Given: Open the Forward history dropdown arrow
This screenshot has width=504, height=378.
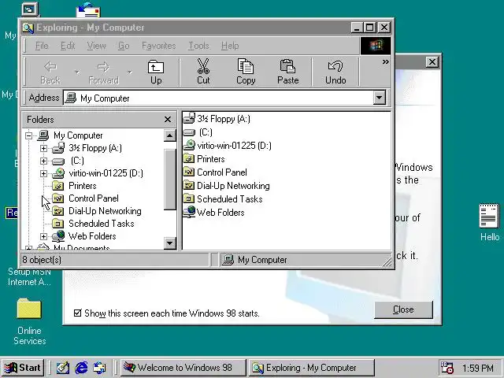Looking at the screenshot, I should point(129,72).
